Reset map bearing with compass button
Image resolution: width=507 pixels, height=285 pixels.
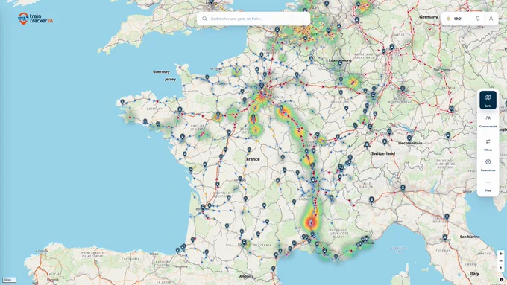[500, 268]
